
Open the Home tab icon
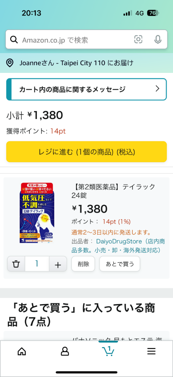click(x=22, y=352)
